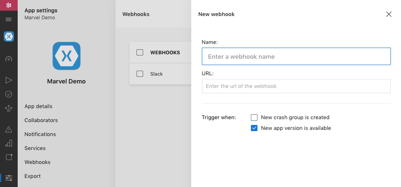
Task: Toggle the hamburger navigation menu
Action: 9,19
